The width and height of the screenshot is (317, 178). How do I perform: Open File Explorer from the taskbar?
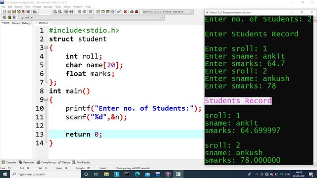tap(106, 174)
